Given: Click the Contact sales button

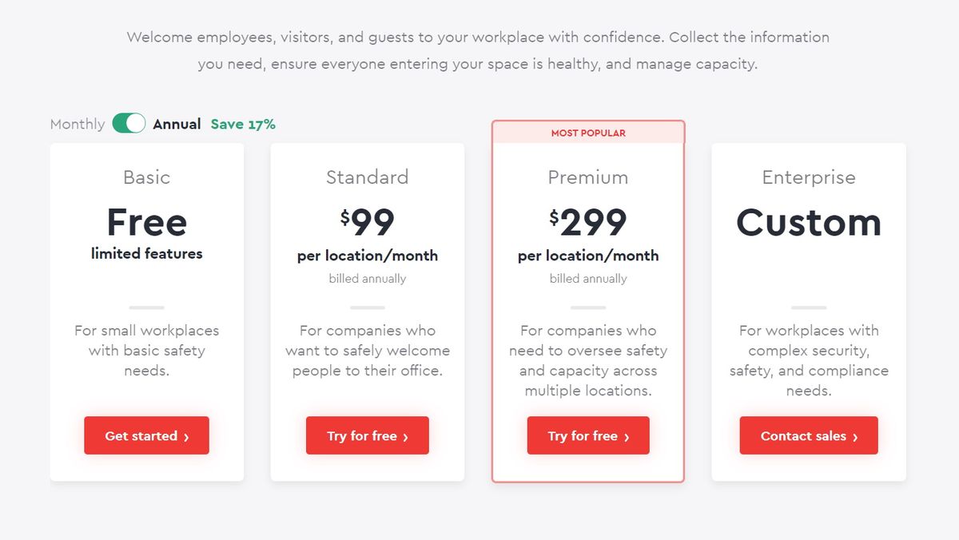Looking at the screenshot, I should (808, 435).
